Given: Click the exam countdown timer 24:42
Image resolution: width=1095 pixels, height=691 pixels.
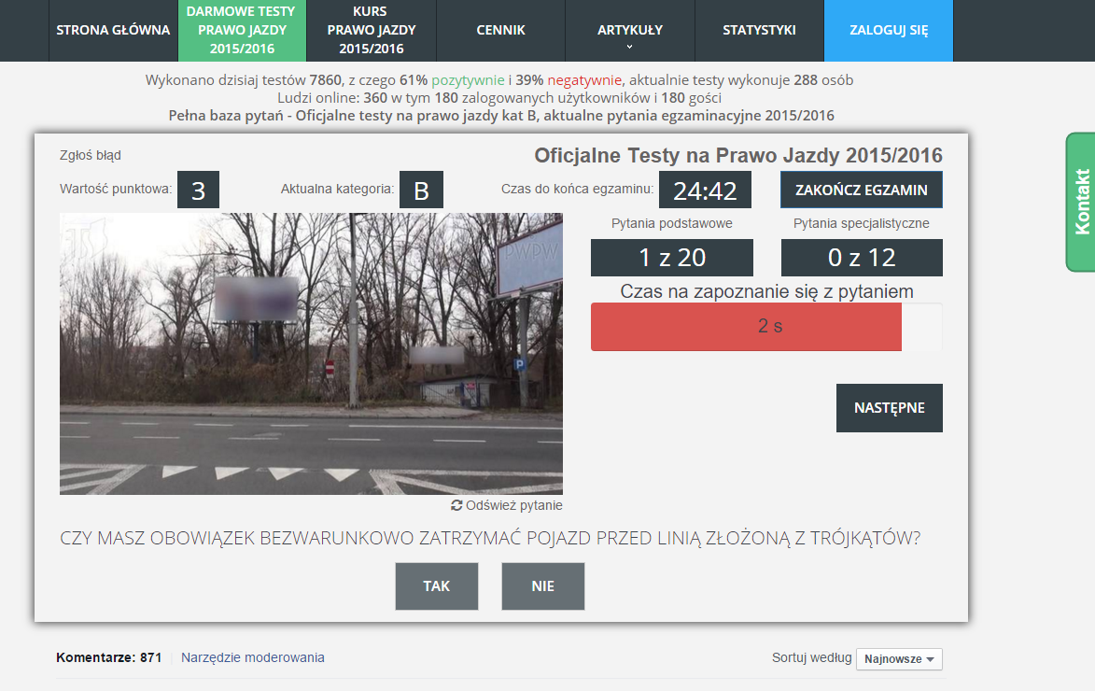Looking at the screenshot, I should point(705,190).
